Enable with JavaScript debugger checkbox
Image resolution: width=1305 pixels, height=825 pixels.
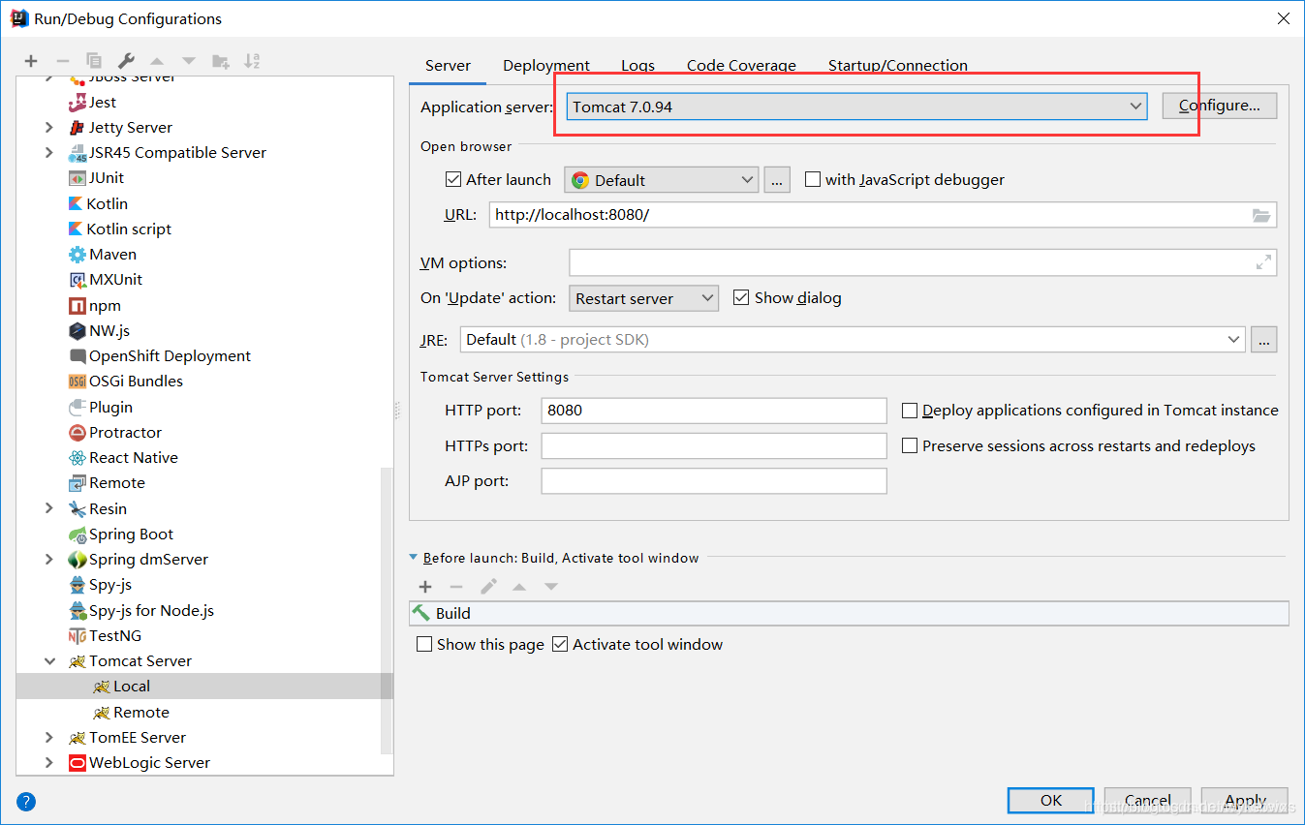pyautogui.click(x=813, y=179)
